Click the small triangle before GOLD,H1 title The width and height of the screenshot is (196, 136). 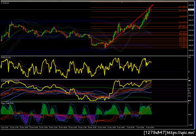click(2, 3)
